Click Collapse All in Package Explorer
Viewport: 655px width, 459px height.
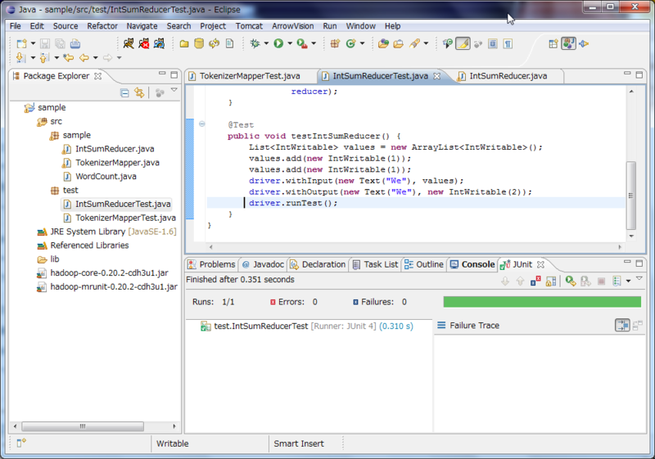[124, 92]
